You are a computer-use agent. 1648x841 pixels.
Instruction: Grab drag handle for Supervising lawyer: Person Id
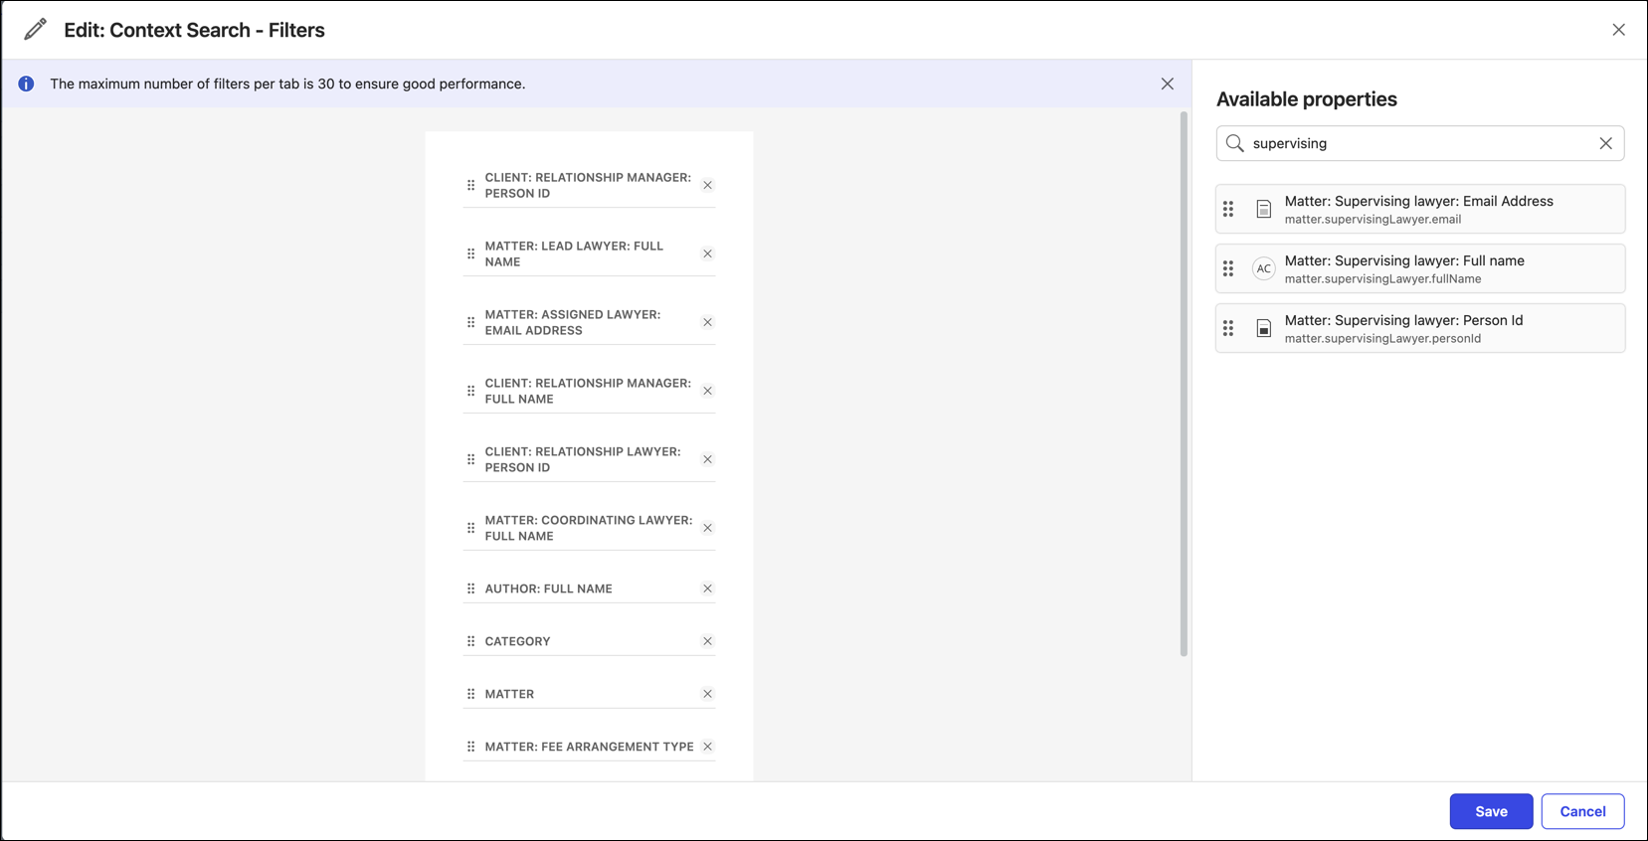tap(1228, 328)
